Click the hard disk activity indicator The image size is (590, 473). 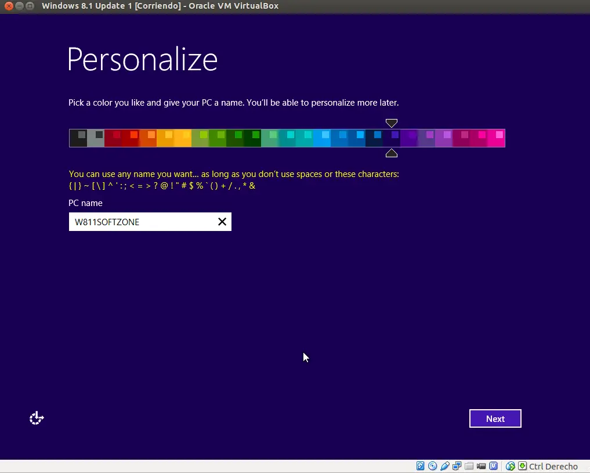pos(420,466)
